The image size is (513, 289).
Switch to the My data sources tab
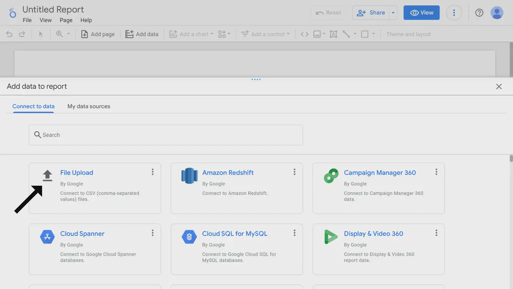point(89,106)
